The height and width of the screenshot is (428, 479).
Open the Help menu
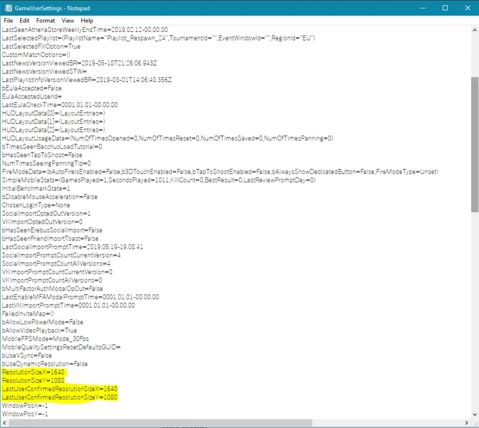87,20
